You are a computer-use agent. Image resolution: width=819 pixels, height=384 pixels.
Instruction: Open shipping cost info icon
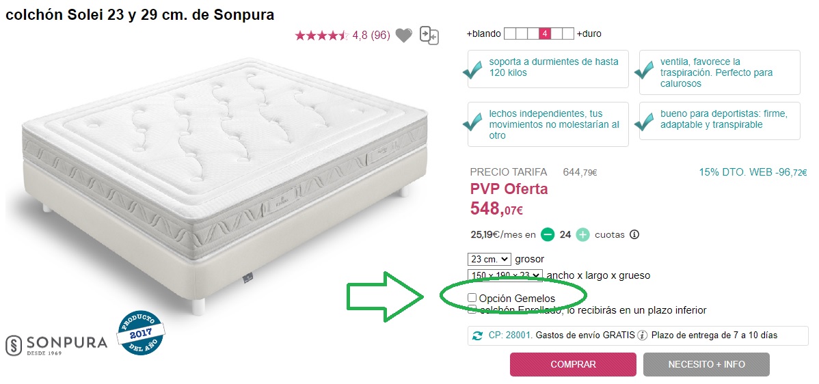tap(642, 335)
